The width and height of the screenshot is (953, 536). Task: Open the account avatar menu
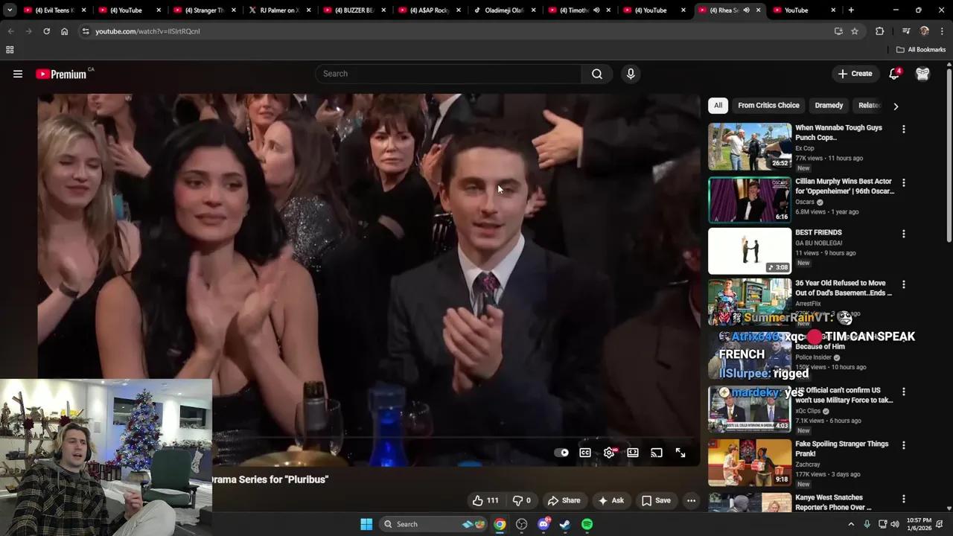tap(922, 74)
